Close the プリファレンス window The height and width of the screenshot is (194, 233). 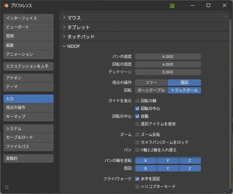(x=225, y=6)
